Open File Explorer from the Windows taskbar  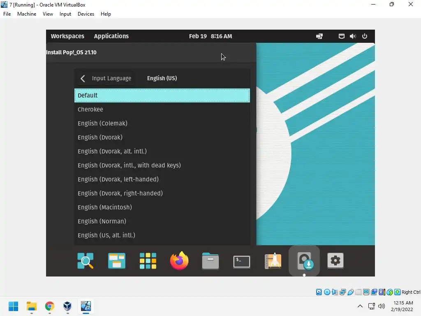pyautogui.click(x=31, y=306)
